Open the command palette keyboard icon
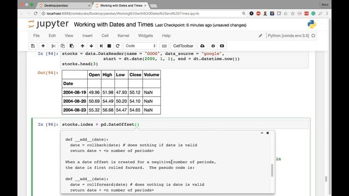Image resolution: width=349 pixels, height=196 pixels. (x=164, y=46)
